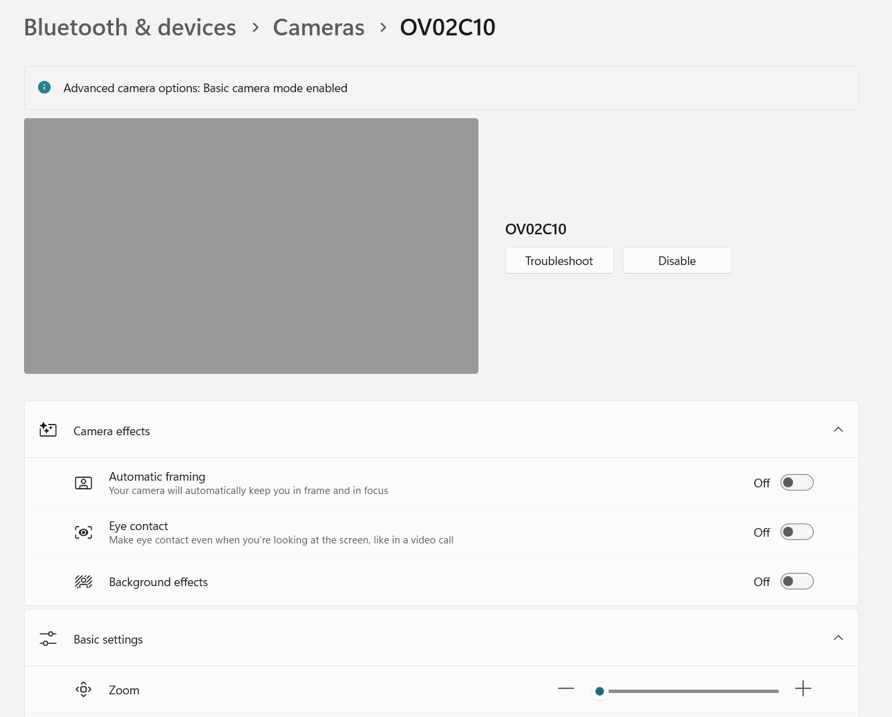Screen dimensions: 892x717
Task: Click the Troubleshoot button
Action: [x=559, y=260]
